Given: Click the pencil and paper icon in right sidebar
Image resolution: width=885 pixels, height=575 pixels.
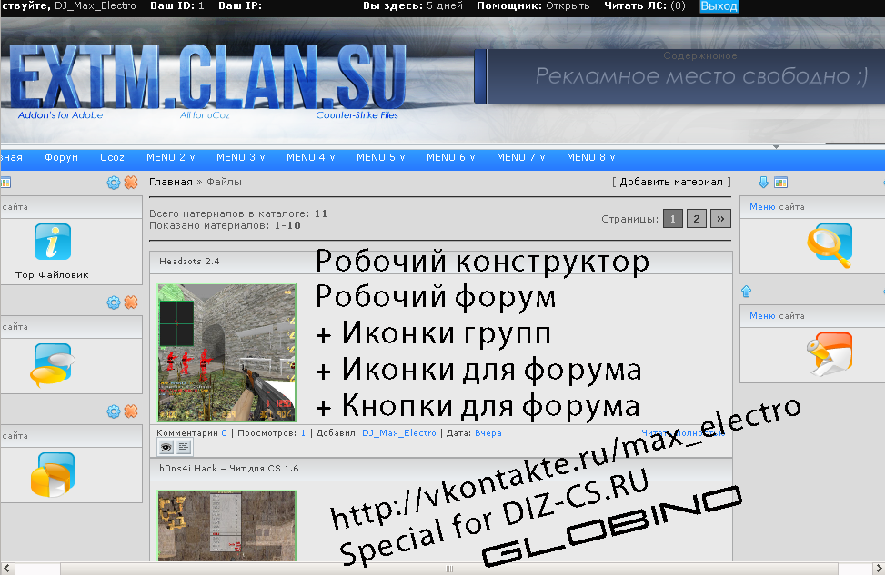Looking at the screenshot, I should pyautogui.click(x=830, y=354).
